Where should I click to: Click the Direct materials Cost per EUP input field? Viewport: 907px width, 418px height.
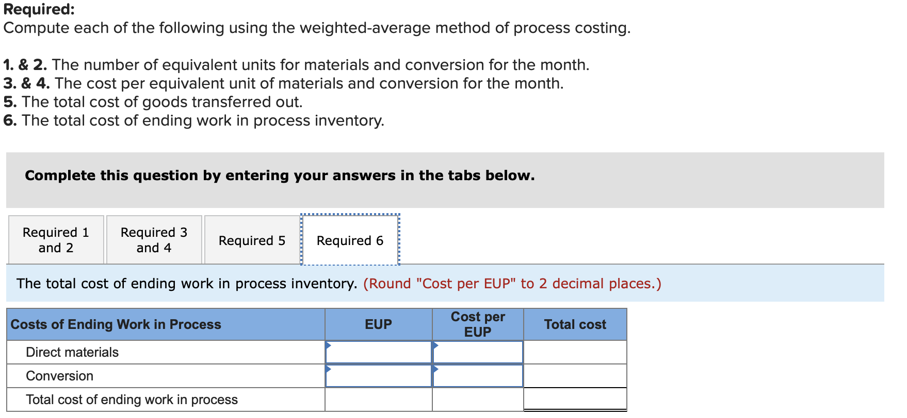click(x=479, y=352)
